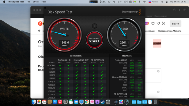Viewport: 189px width, 106px height.
Task: Open Control Center in the menu bar
Action: (x=167, y=2)
